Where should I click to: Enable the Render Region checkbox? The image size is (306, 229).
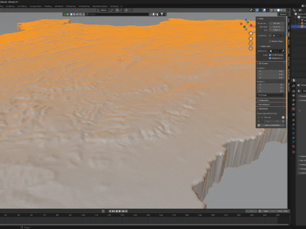(x=270, y=41)
